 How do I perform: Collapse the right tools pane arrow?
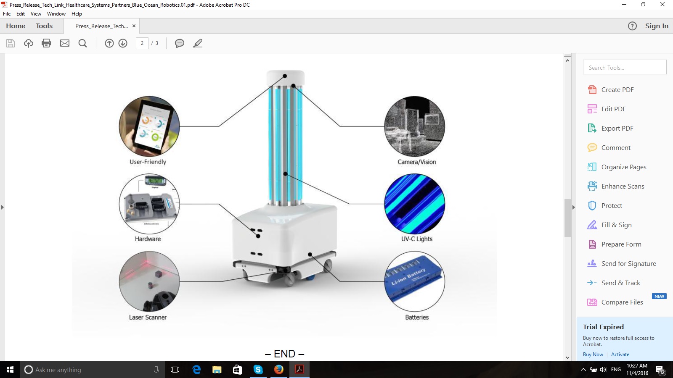point(573,207)
